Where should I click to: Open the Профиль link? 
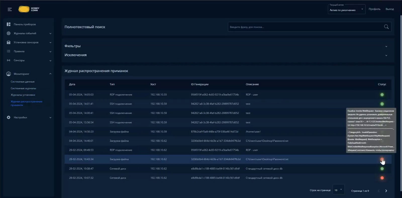[375, 9]
